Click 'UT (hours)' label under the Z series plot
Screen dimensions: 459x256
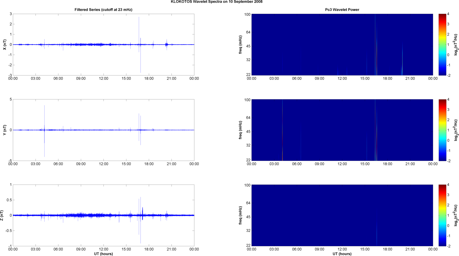click(103, 254)
